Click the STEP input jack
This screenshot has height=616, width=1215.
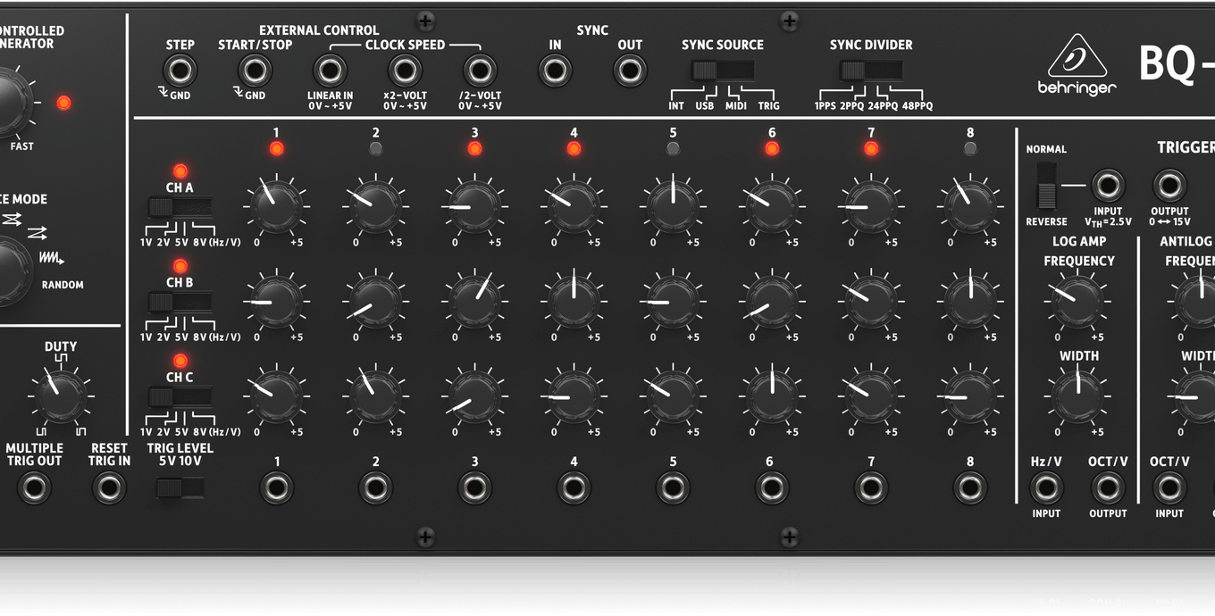pyautogui.click(x=180, y=70)
